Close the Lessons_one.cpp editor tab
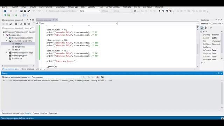 click(x=56, y=20)
